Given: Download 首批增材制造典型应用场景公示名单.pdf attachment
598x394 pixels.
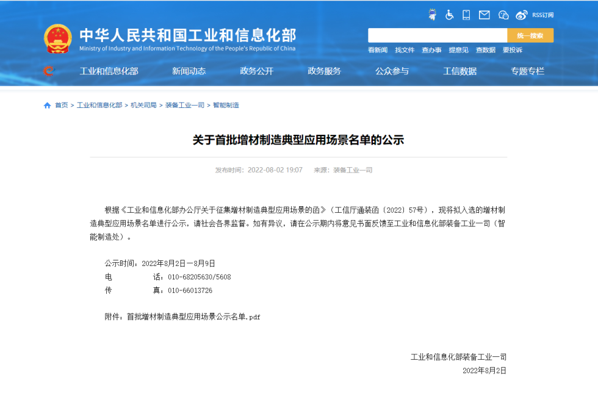Looking at the screenshot, I should 193,317.
